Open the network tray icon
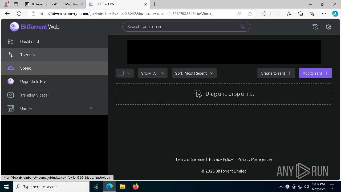 click(300, 187)
